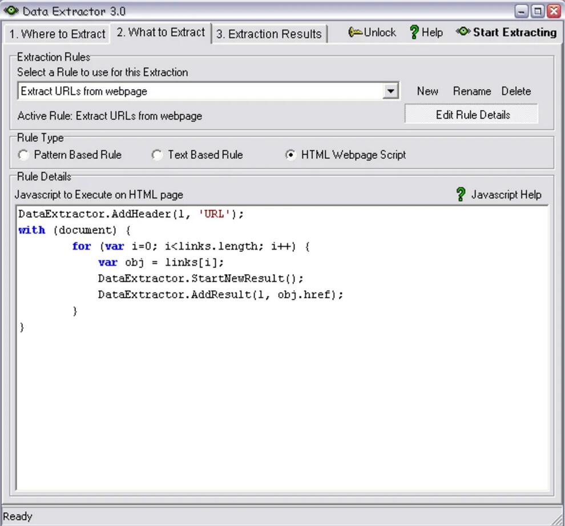Click the Active Rule label text
The image size is (565, 526).
coord(110,116)
